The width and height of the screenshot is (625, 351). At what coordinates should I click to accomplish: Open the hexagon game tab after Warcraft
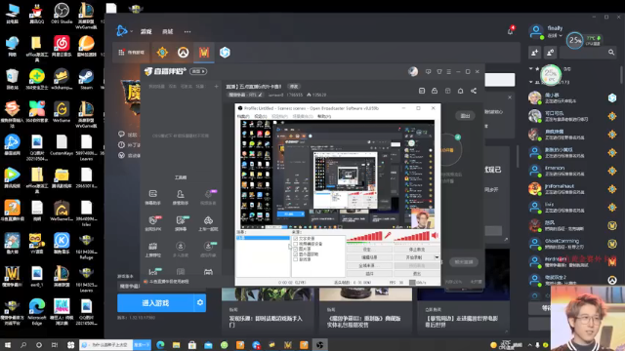pos(225,52)
